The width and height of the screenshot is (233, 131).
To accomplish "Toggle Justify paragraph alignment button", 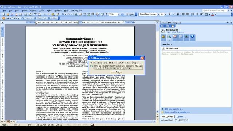I will 187,15.
